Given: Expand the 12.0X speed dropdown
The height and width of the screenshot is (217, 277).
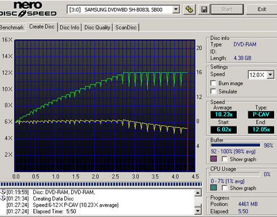Looking at the screenshot, I should tap(270, 75).
